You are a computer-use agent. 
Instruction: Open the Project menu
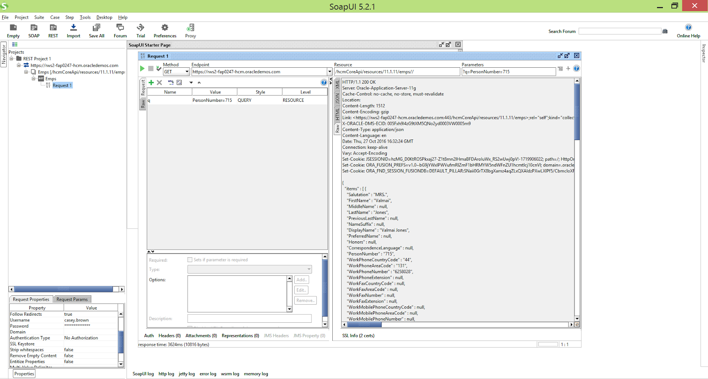[21, 17]
